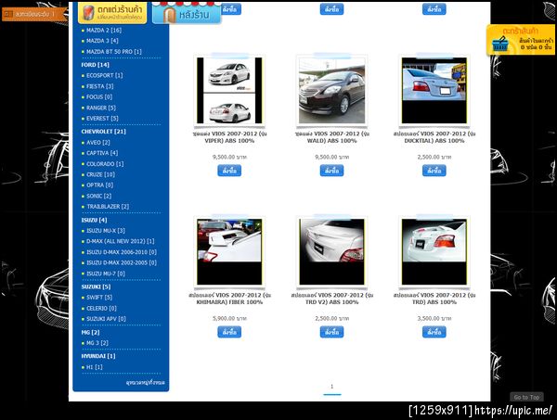Image resolution: width=557 pixels, height=420 pixels.
Task: Open the MAZDA 2 [16] category
Action: [104, 31]
